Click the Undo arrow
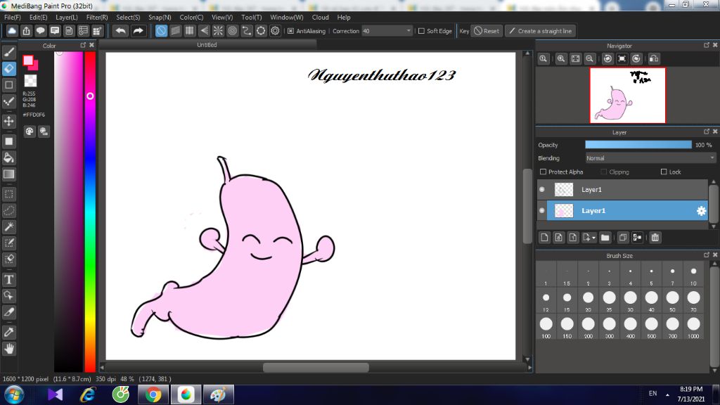 tap(120, 31)
